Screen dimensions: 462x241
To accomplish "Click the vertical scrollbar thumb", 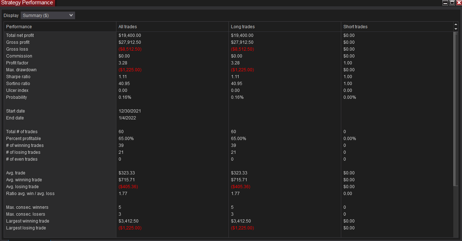I will click(456, 109).
